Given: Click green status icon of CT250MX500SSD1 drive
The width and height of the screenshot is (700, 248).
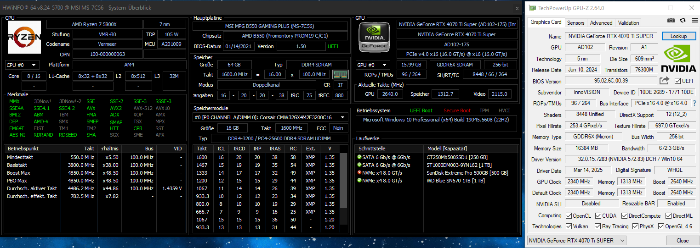Looking at the screenshot, I should pos(359,157).
